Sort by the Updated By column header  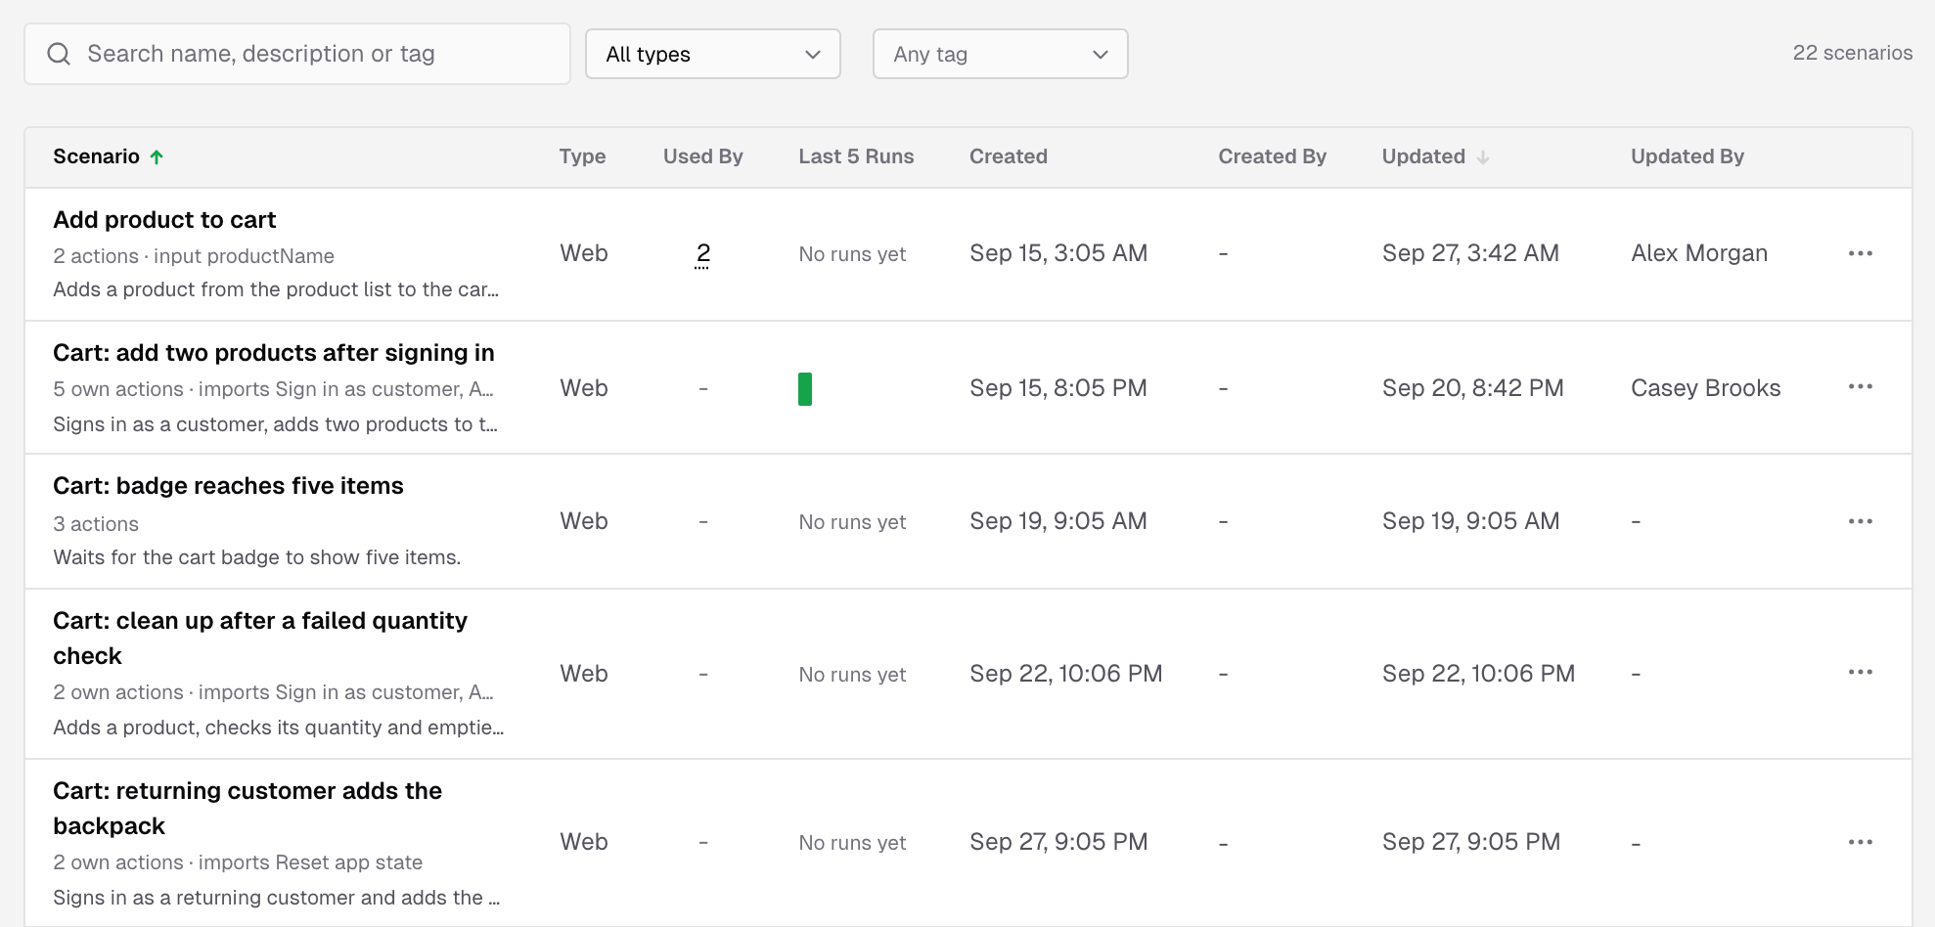1687,156
